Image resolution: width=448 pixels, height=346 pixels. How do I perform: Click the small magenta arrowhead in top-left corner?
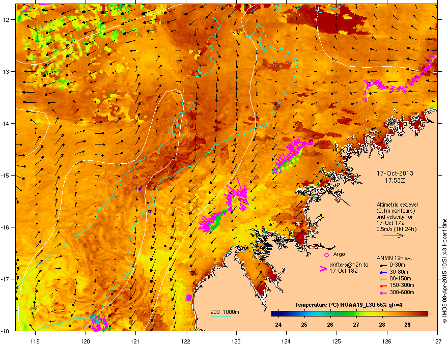27,9
